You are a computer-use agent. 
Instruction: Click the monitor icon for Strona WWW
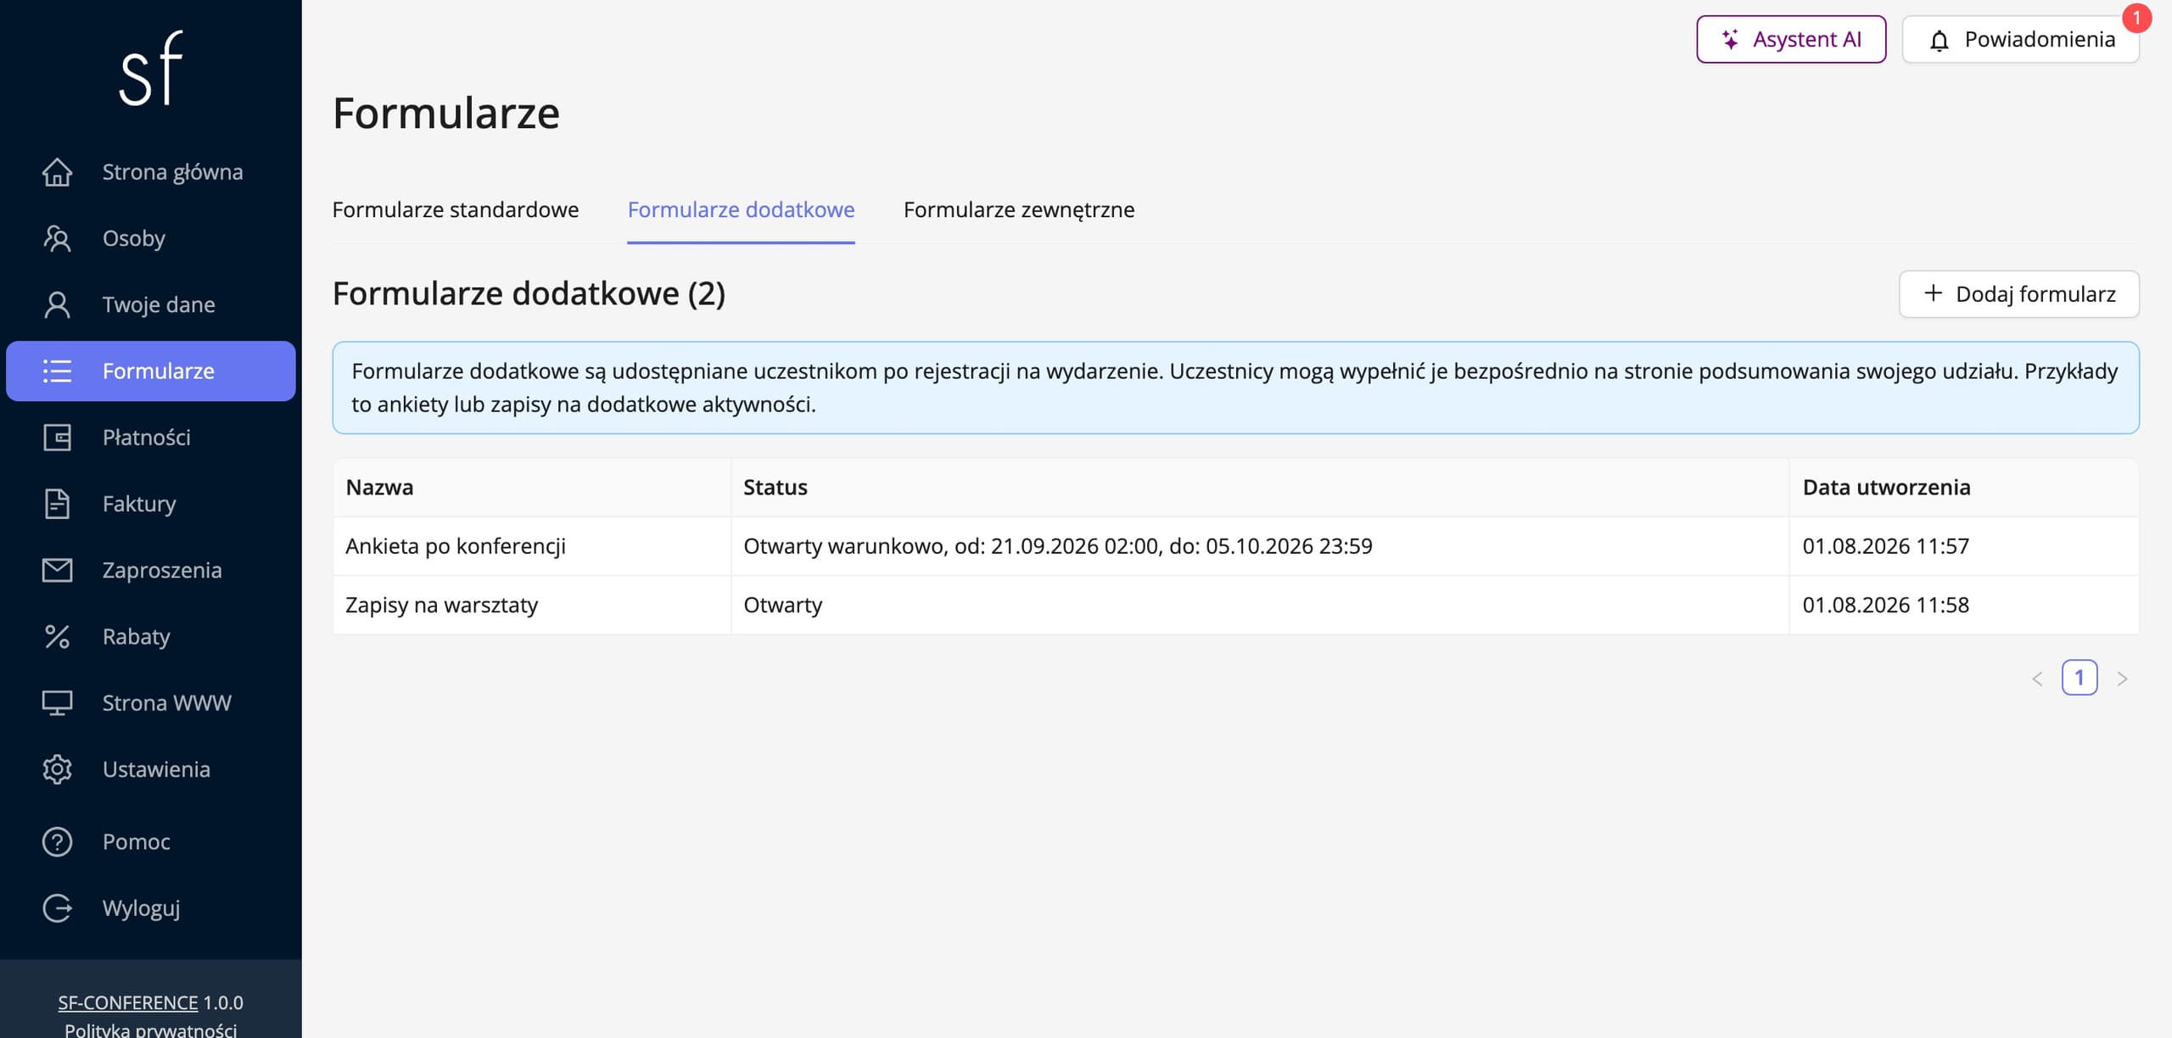pyautogui.click(x=57, y=703)
